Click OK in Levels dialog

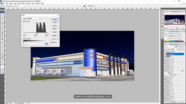55,19
